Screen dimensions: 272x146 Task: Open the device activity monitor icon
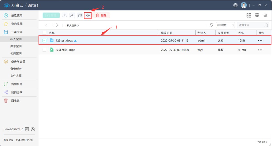pos(33,129)
